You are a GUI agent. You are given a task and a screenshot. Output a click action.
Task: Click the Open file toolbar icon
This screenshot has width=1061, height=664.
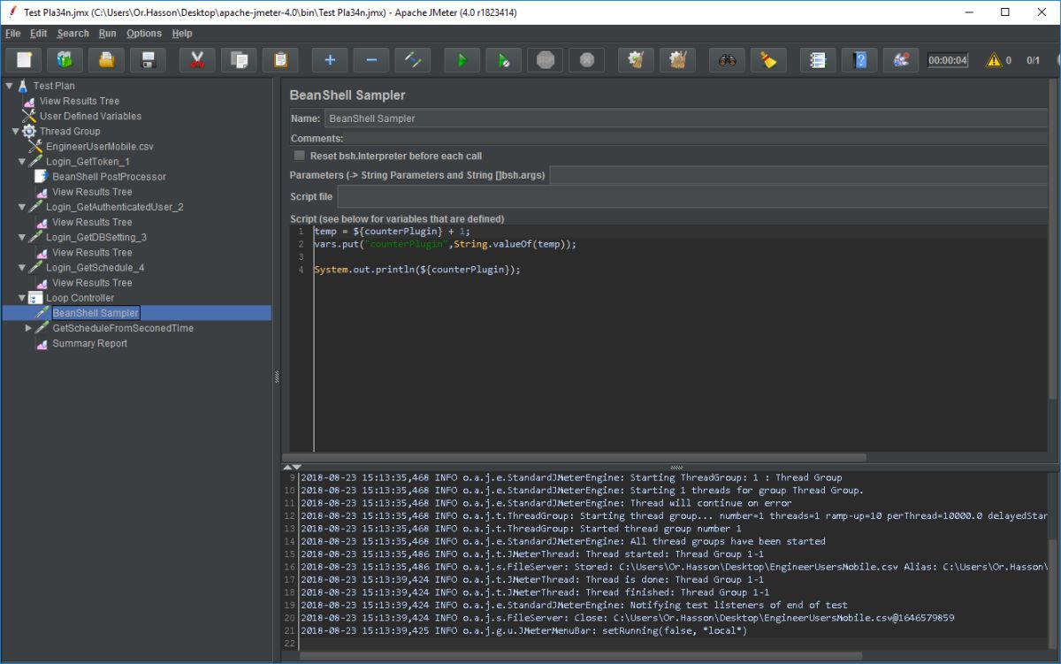click(107, 60)
